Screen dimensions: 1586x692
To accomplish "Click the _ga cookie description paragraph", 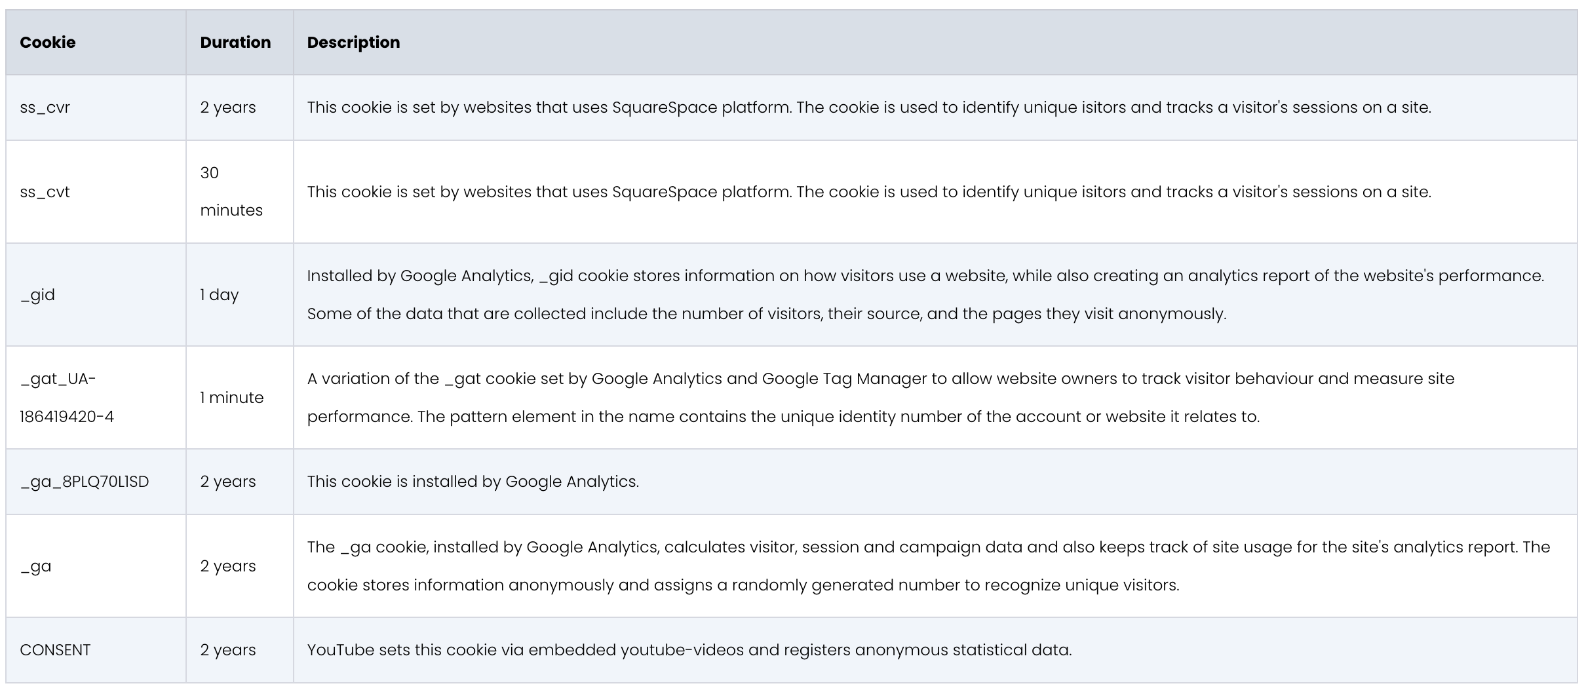I will pyautogui.click(x=928, y=566).
